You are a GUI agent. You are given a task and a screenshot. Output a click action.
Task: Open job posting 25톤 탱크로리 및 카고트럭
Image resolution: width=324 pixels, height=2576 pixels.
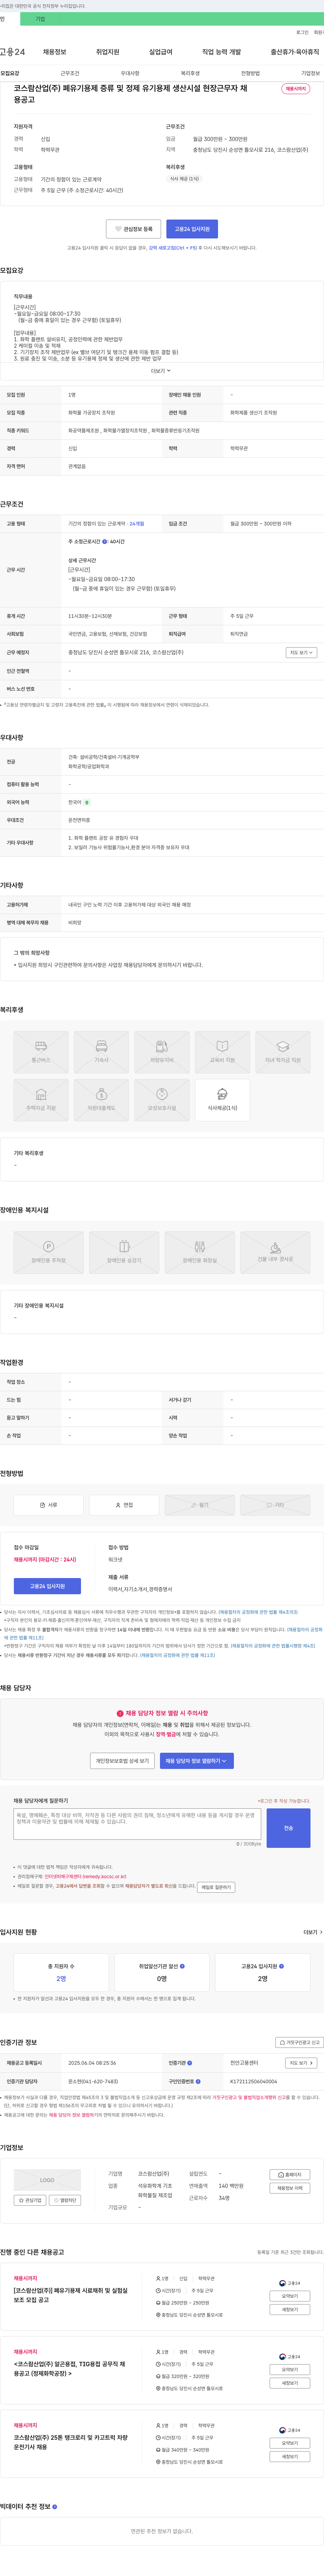[x=70, y=2442]
